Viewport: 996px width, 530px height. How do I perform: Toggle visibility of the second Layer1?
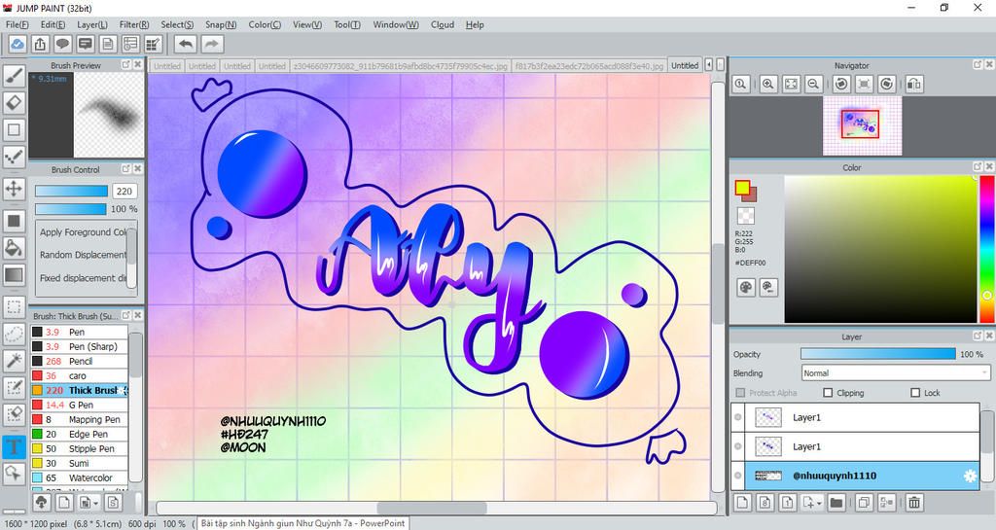pyautogui.click(x=737, y=446)
